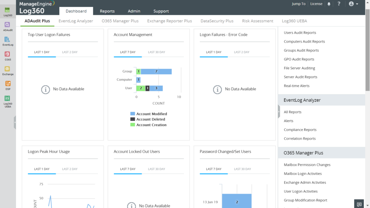Screen dimensions: 370x208
Task: Open the Reports tab
Action: pyautogui.click(x=107, y=11)
